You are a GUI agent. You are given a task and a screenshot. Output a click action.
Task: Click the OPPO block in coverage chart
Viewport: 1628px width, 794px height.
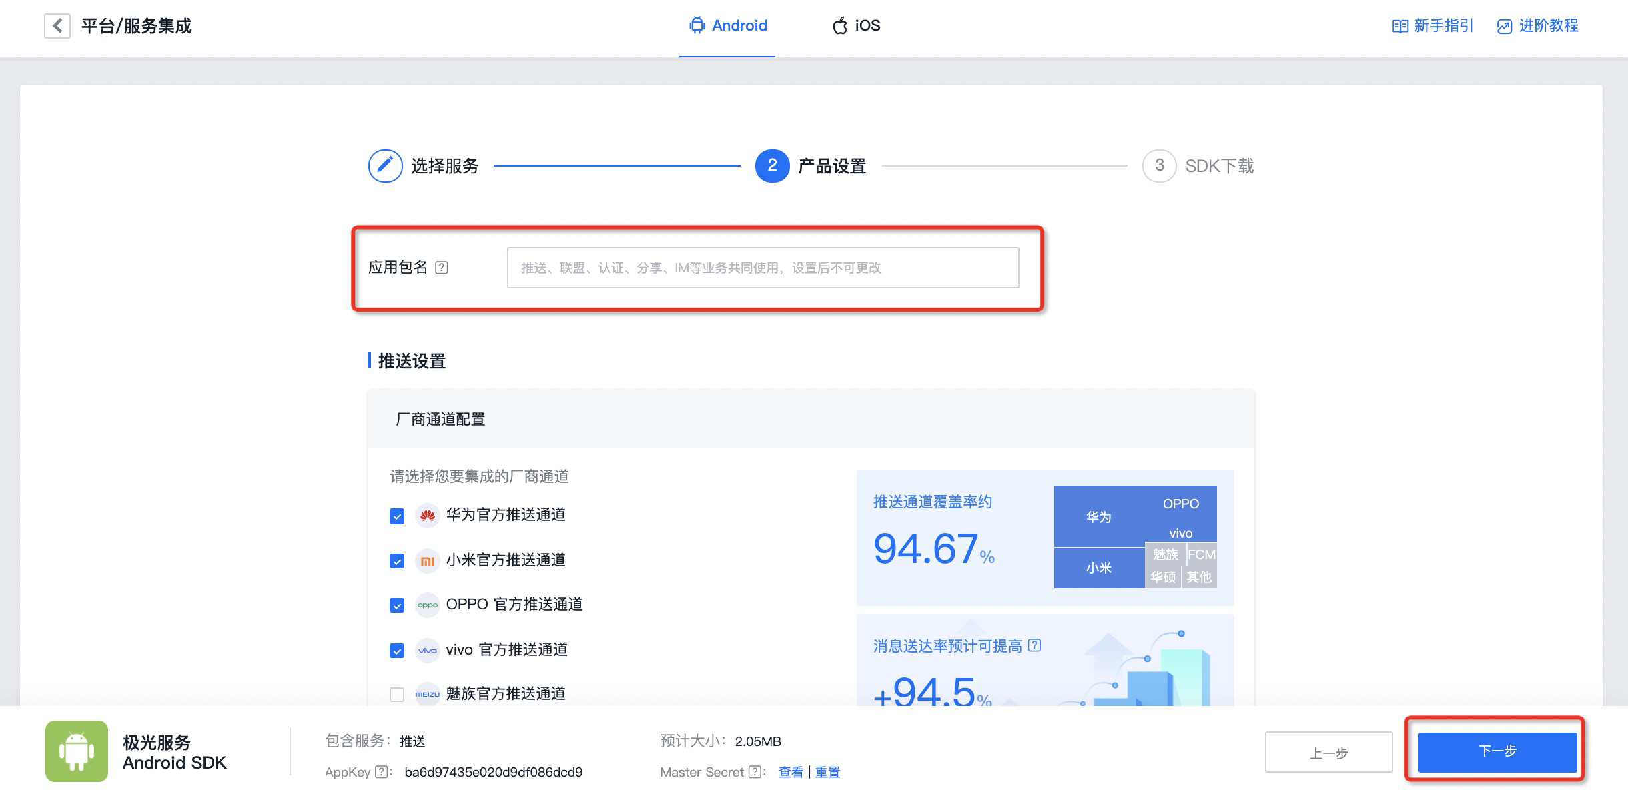[1180, 504]
